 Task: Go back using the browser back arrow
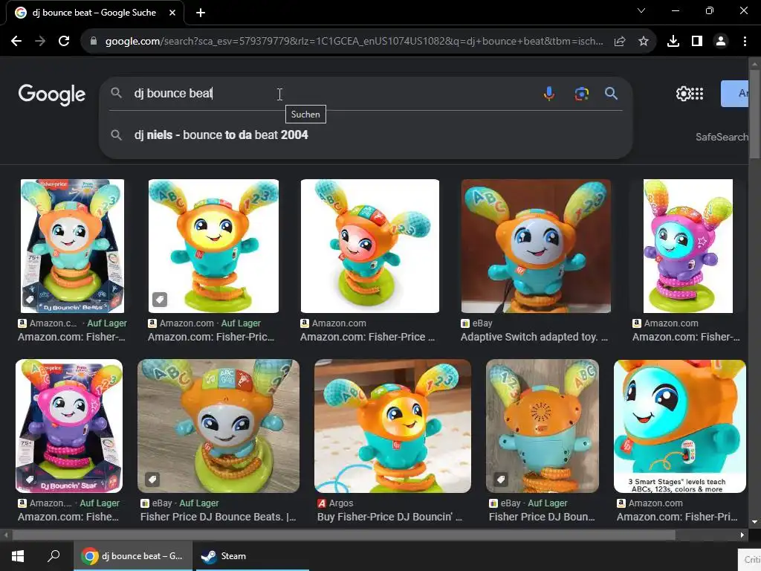(x=16, y=42)
